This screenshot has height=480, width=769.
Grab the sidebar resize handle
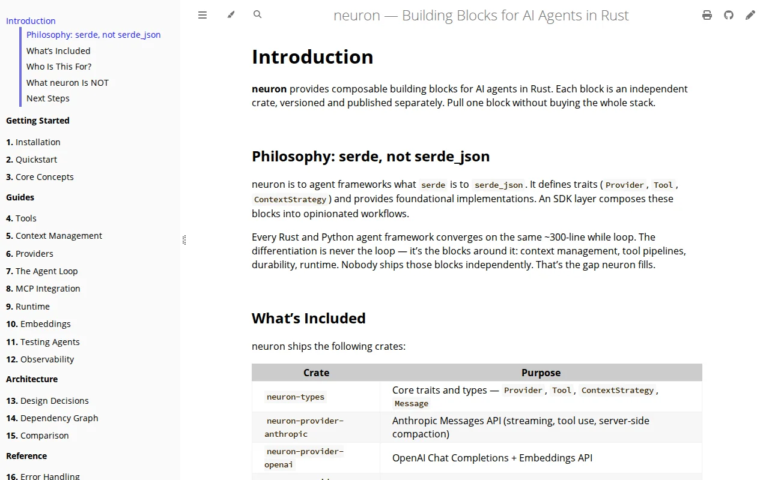(184, 240)
